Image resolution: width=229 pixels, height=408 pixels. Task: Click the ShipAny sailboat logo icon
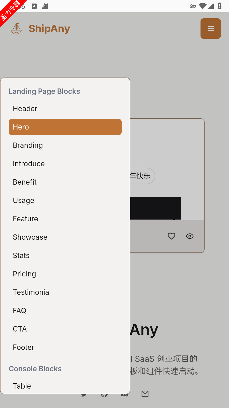point(16,29)
